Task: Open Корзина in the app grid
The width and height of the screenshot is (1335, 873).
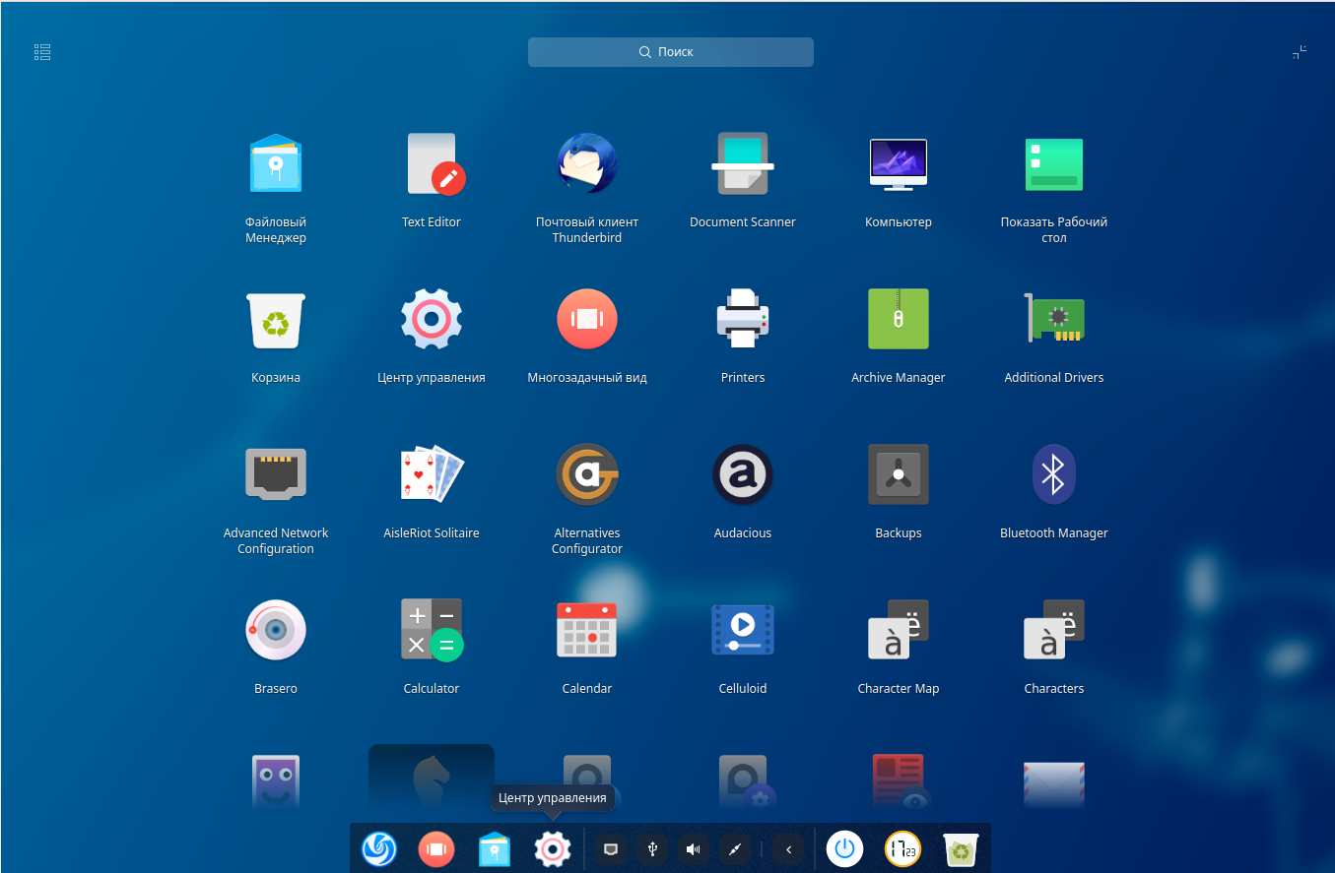Action: coord(276,319)
